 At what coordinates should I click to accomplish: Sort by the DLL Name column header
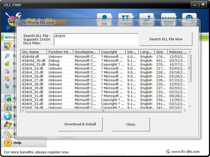[34, 52]
